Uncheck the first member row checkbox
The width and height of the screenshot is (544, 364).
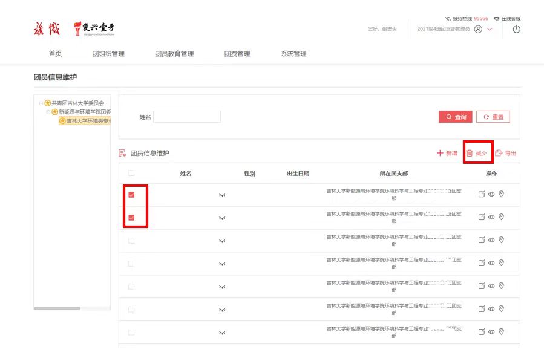[x=131, y=195]
